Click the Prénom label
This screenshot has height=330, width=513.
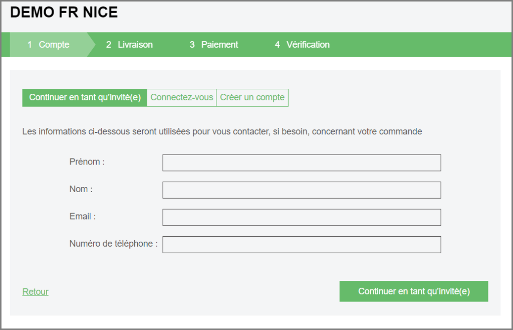87,161
